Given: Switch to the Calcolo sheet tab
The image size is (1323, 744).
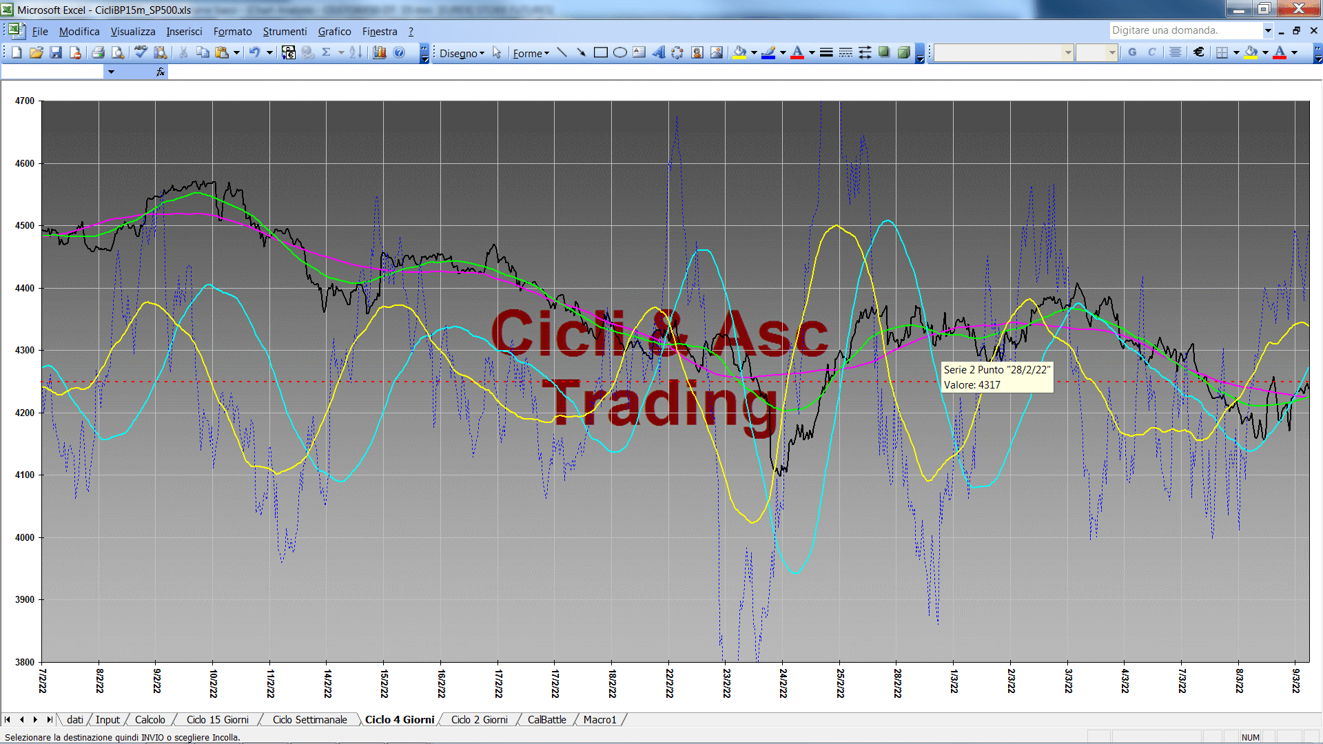Looking at the screenshot, I should tap(150, 720).
